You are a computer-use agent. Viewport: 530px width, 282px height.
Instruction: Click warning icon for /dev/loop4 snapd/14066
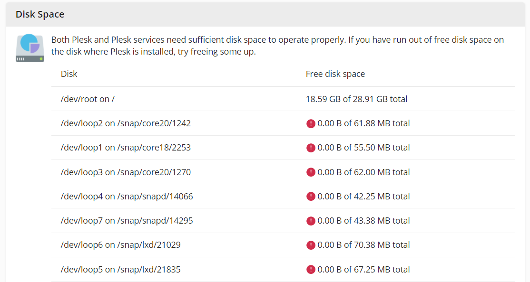coord(311,197)
